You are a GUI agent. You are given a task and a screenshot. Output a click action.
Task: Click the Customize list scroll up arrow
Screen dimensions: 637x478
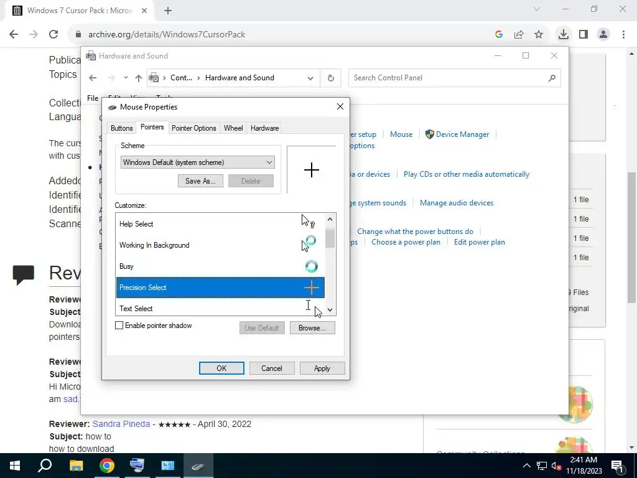(x=330, y=220)
